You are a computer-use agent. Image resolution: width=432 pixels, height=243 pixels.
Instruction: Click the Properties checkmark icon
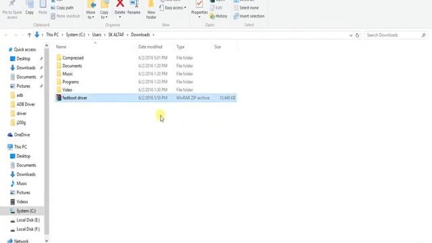[199, 4]
